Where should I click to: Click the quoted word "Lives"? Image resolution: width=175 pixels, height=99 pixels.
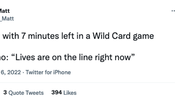[x=25, y=57]
